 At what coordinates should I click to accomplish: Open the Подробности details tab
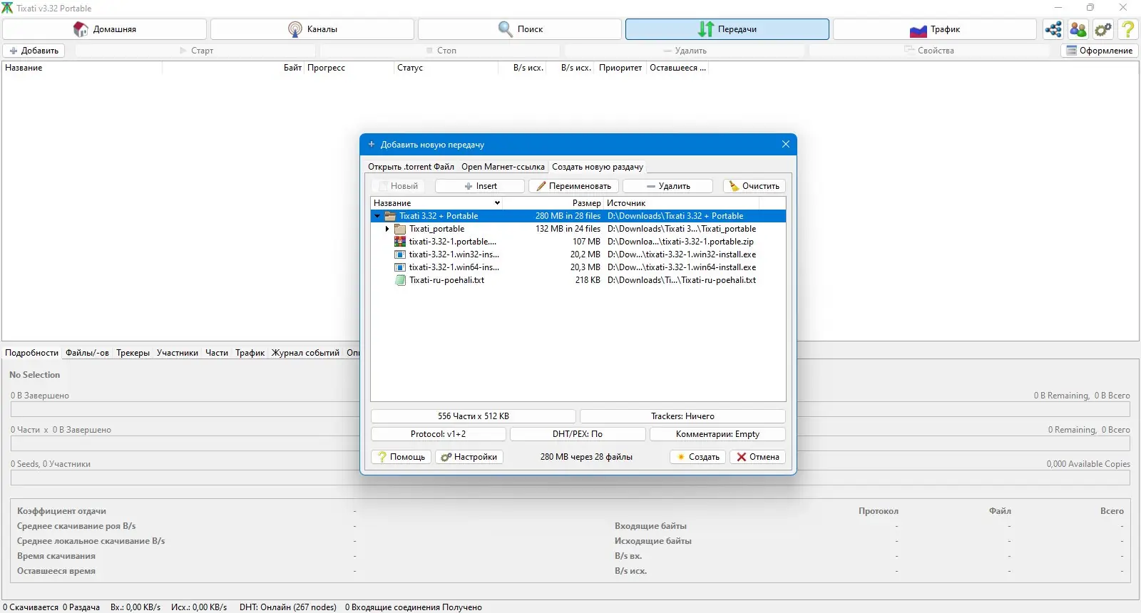pos(32,353)
